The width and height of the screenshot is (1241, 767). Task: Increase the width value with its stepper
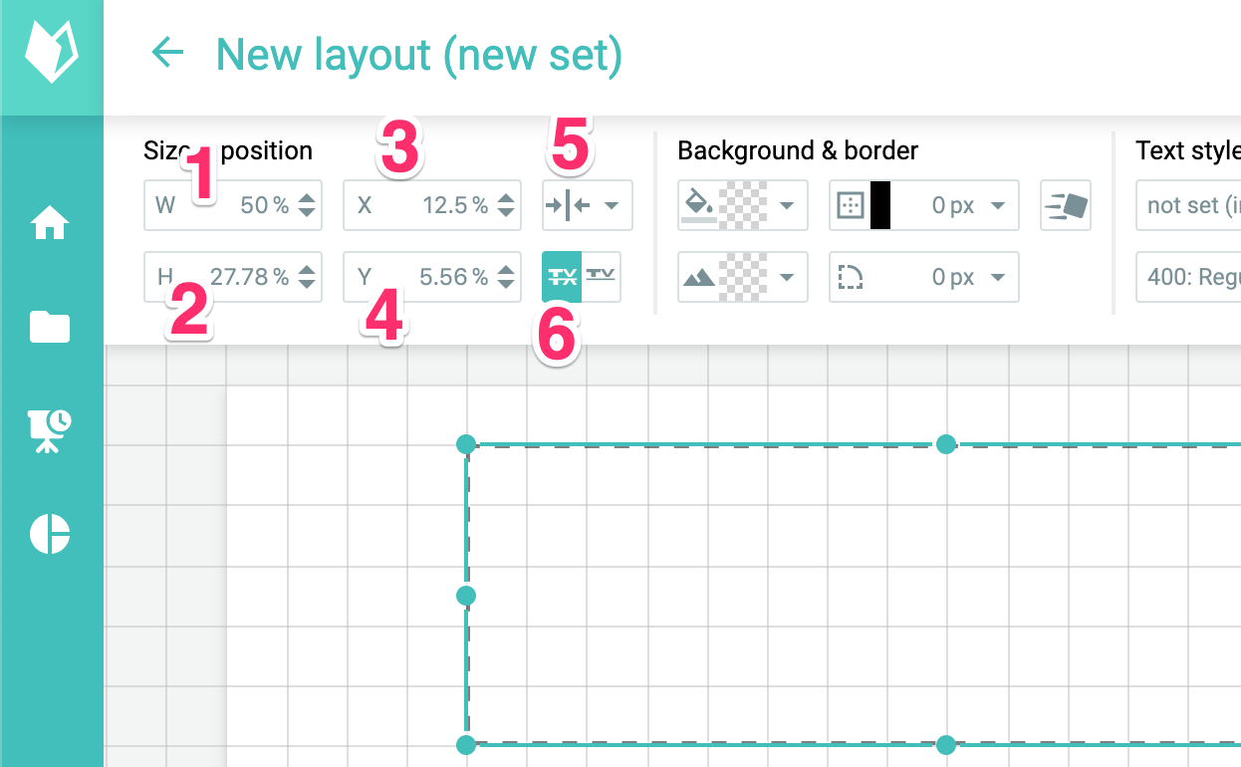307,198
